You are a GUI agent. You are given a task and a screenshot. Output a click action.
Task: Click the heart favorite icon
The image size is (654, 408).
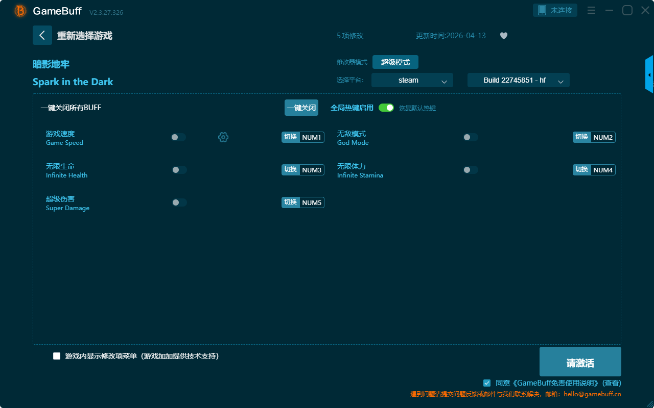coord(503,36)
